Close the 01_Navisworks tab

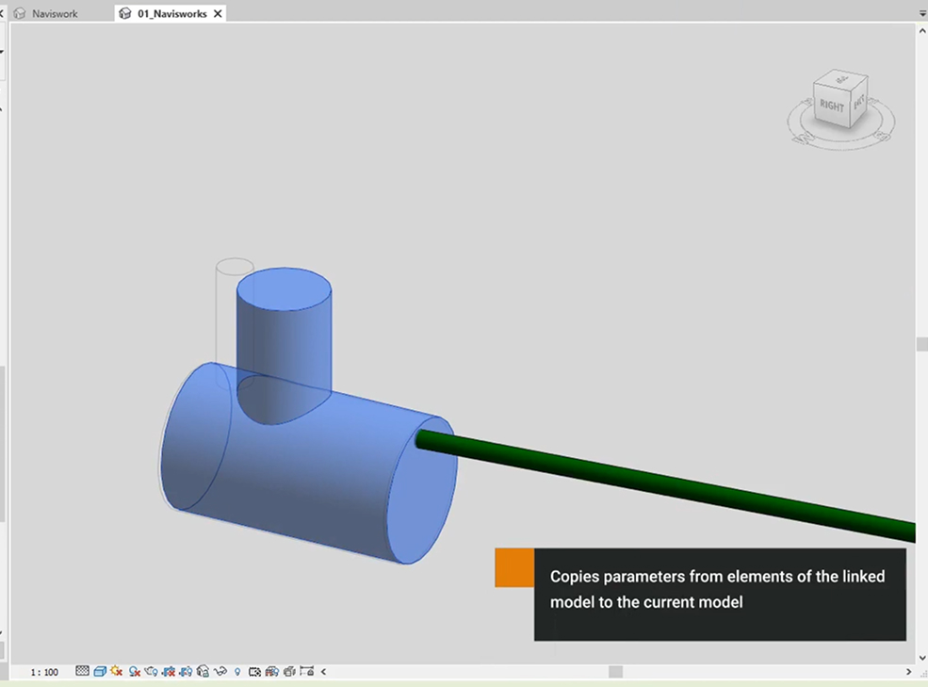(x=218, y=14)
